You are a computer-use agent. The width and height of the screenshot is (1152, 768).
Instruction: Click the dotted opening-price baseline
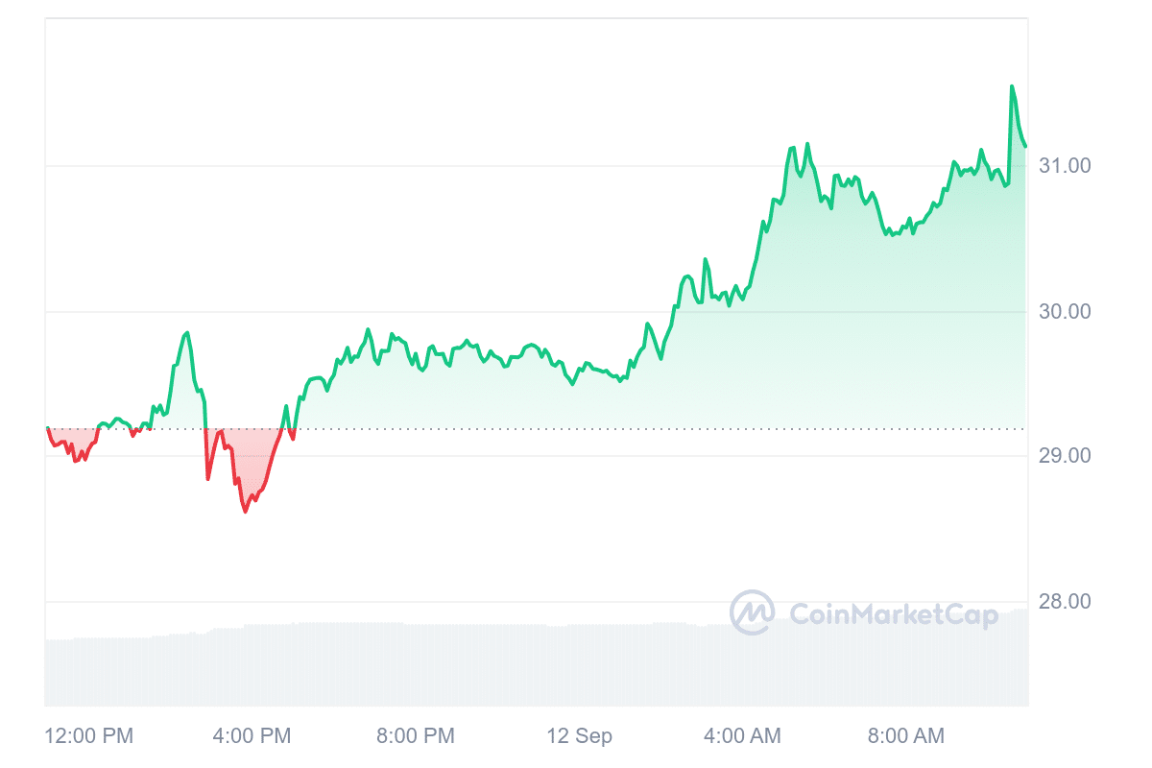(576, 429)
